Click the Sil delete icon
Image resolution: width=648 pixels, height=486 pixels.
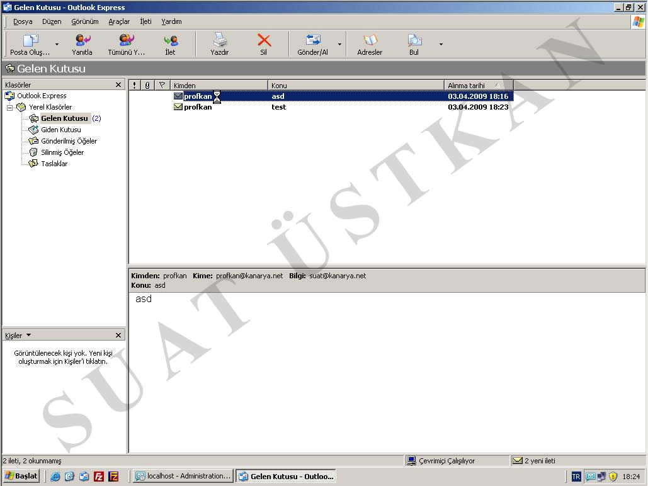click(264, 40)
